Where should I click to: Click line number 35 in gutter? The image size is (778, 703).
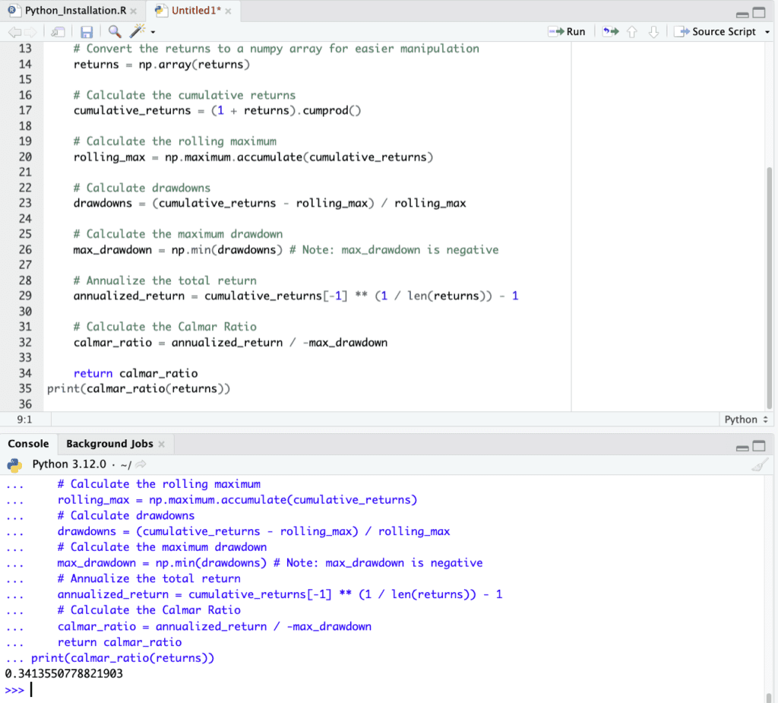click(25, 388)
